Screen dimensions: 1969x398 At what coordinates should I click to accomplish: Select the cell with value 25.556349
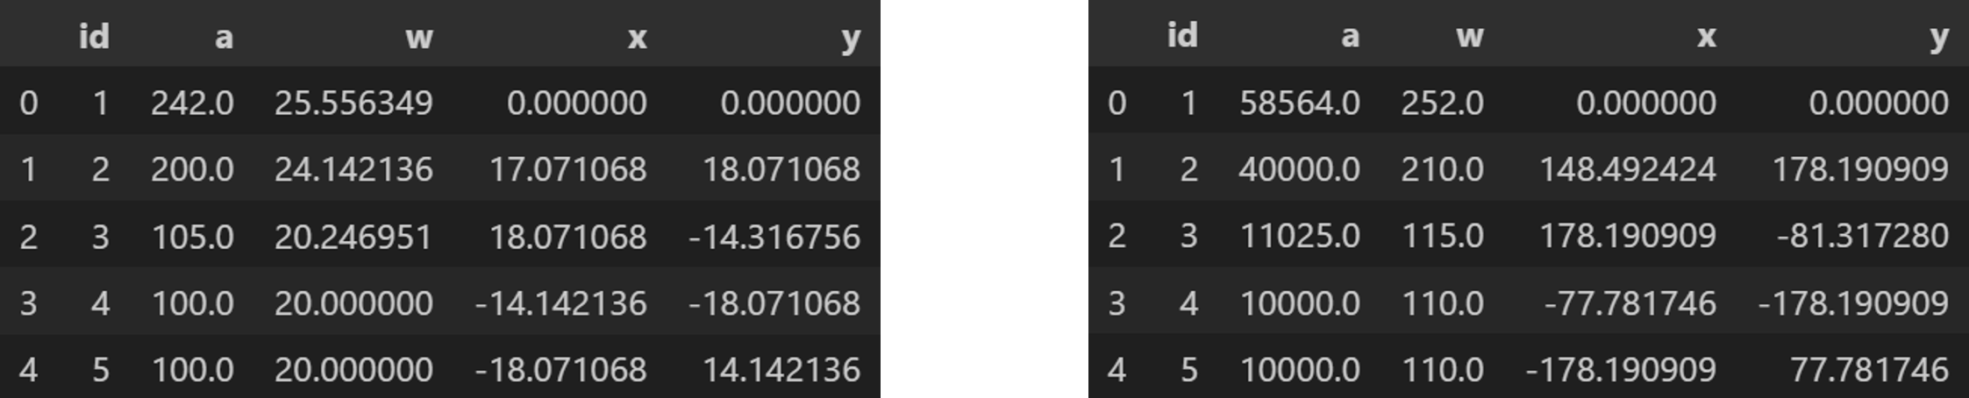coord(353,103)
